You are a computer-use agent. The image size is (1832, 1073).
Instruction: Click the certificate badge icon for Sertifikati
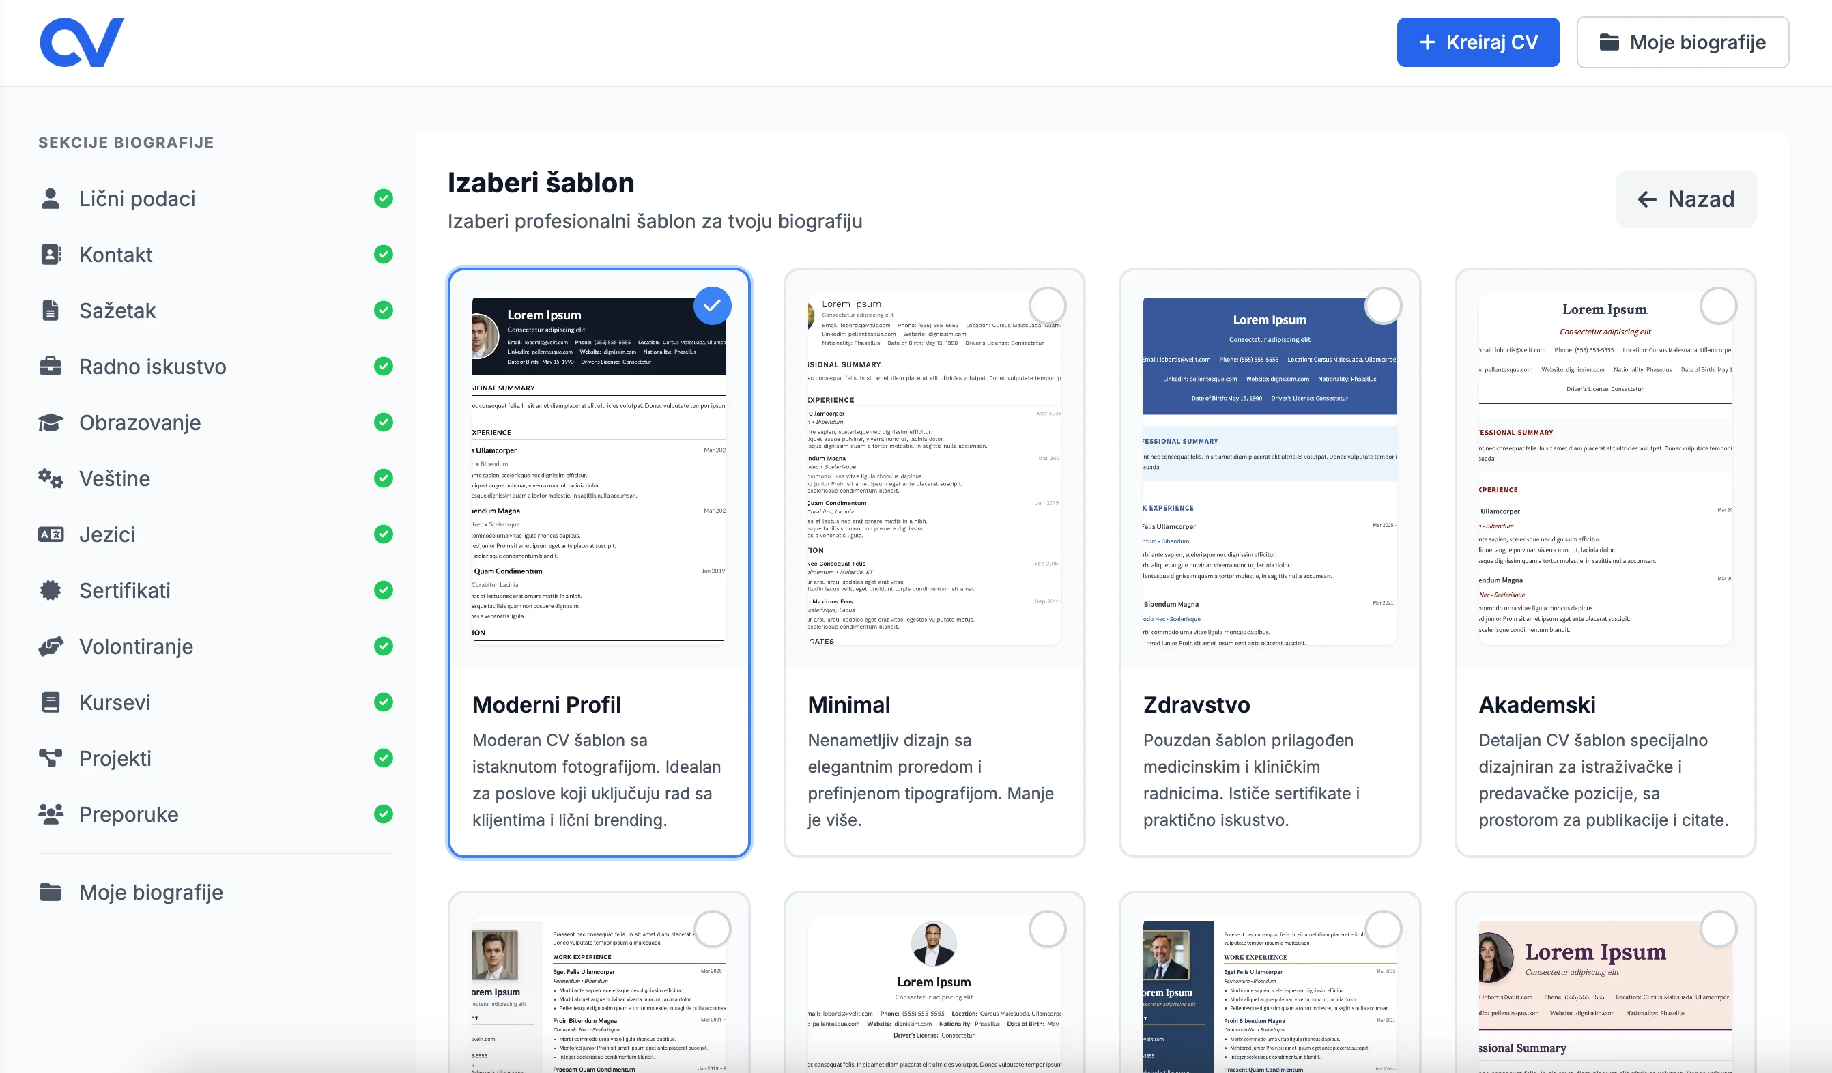click(x=50, y=590)
